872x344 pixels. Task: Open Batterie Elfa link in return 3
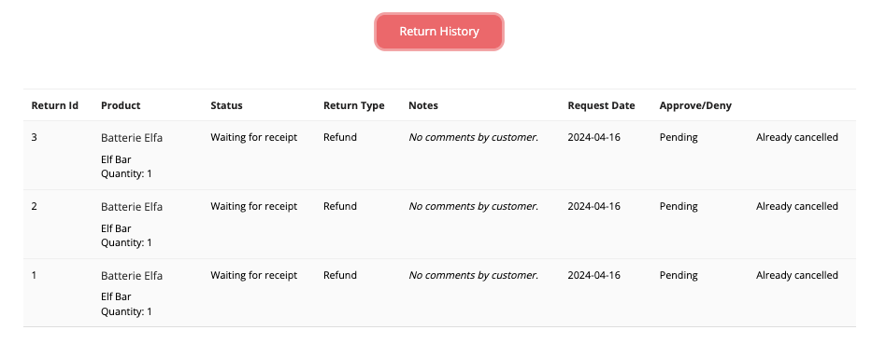coord(132,138)
